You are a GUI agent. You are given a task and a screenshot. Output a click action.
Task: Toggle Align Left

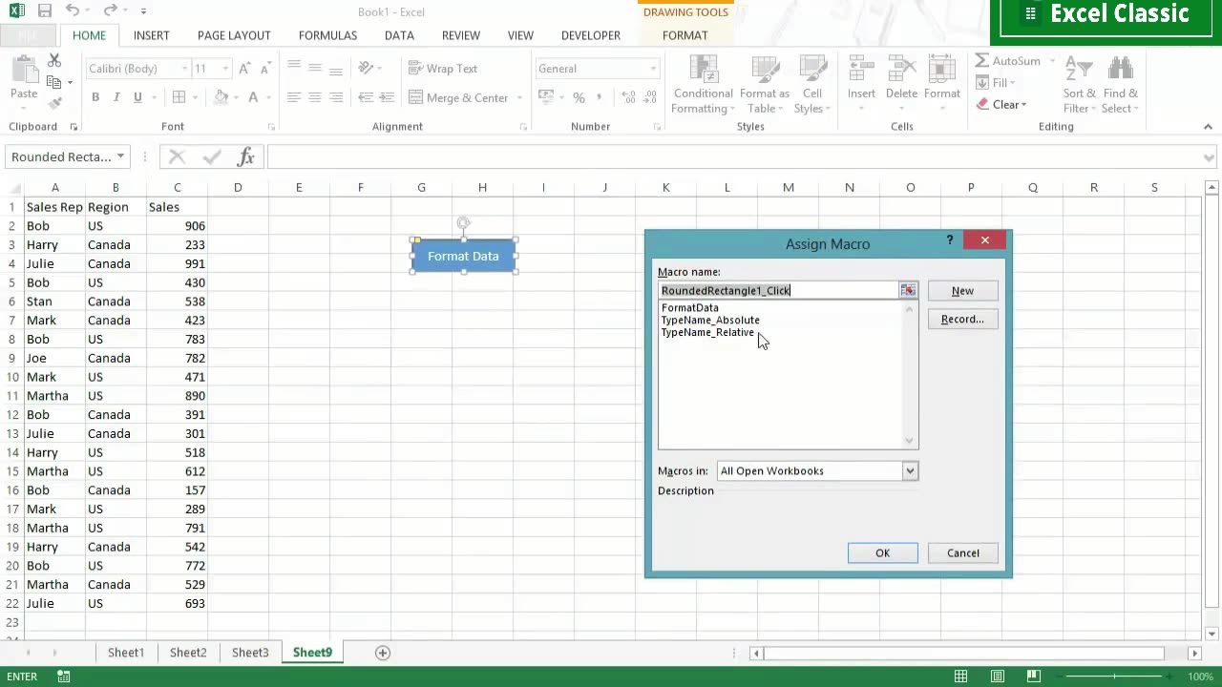pyautogui.click(x=294, y=97)
